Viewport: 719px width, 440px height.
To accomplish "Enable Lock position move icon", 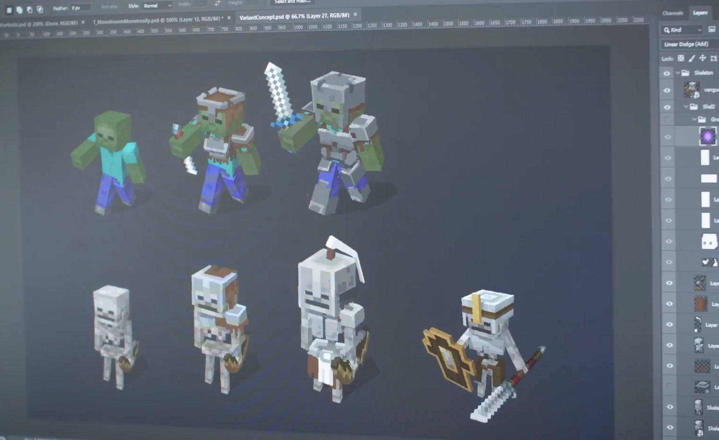I will coord(702,58).
